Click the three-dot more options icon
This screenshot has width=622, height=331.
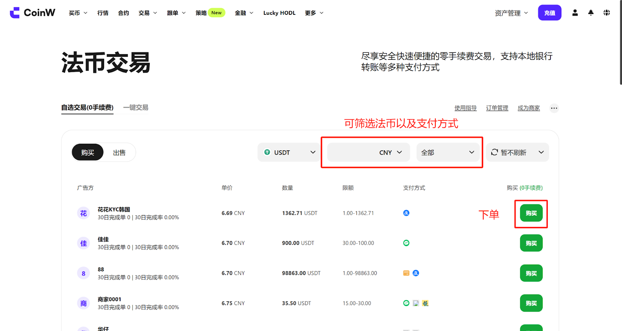click(x=554, y=108)
